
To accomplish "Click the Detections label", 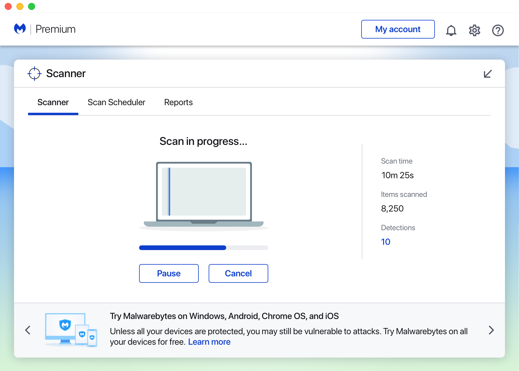I will [398, 228].
